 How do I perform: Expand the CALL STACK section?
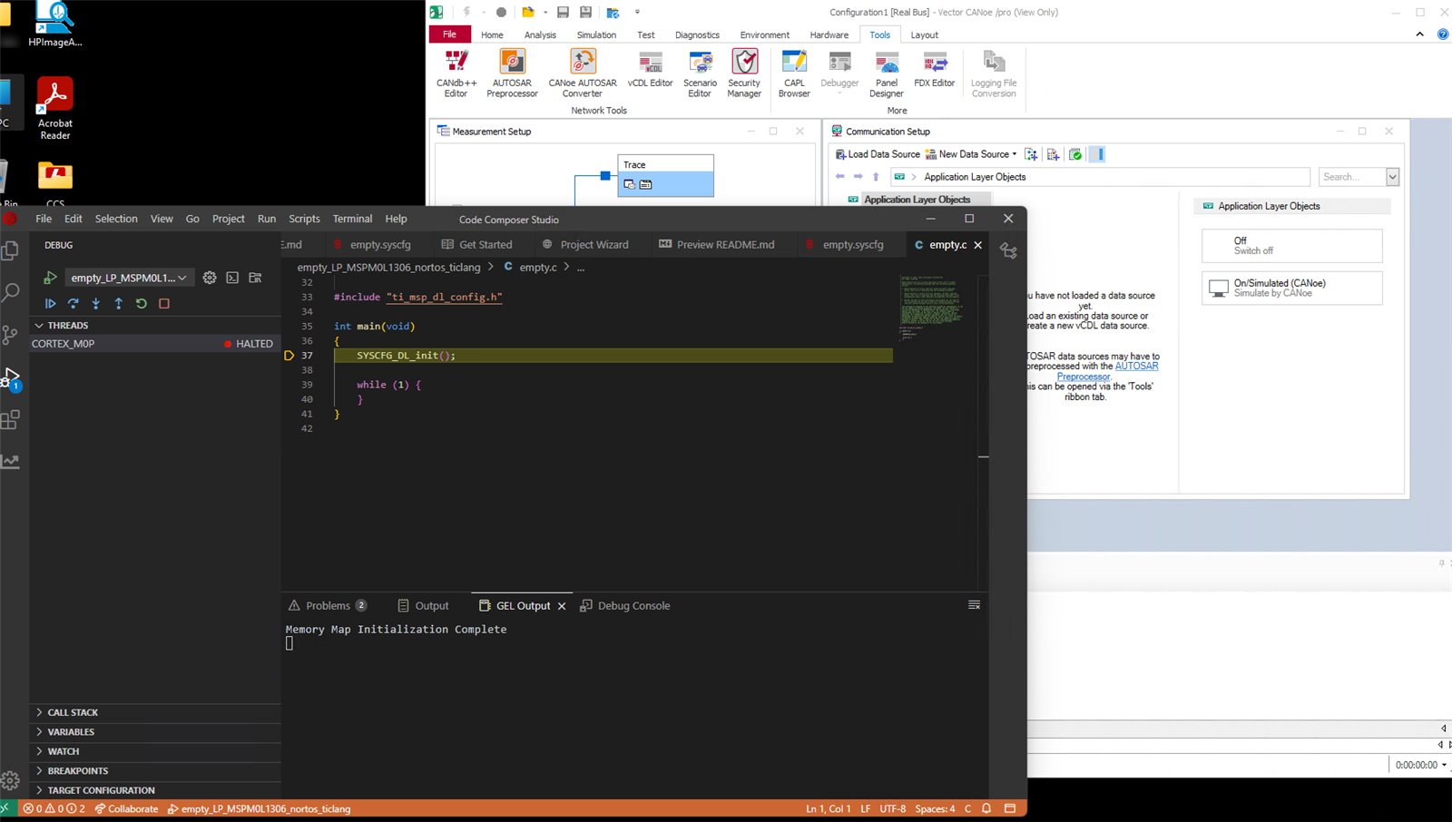pos(155,712)
